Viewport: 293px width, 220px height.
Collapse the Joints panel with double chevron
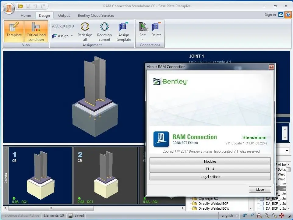pyautogui.click(x=6, y=148)
